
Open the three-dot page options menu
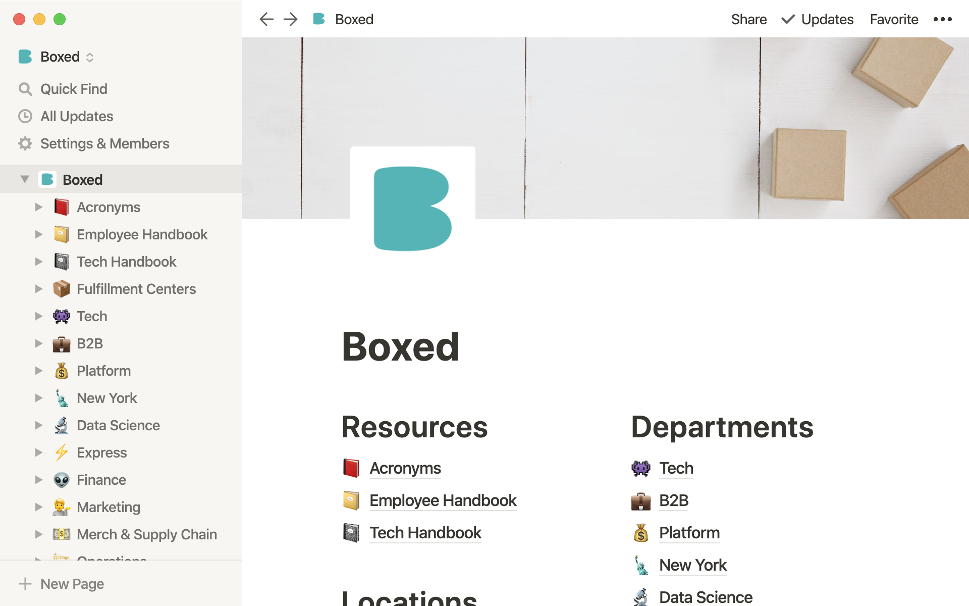pos(942,19)
